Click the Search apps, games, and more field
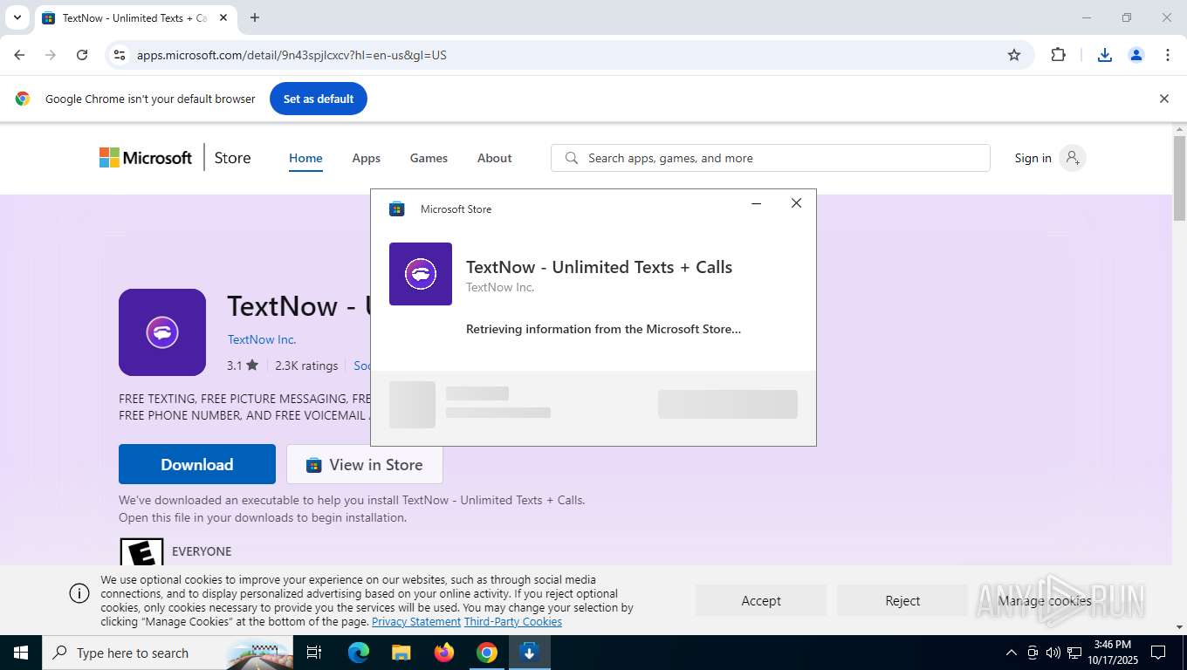Screen dimensions: 1187x670 [771, 158]
